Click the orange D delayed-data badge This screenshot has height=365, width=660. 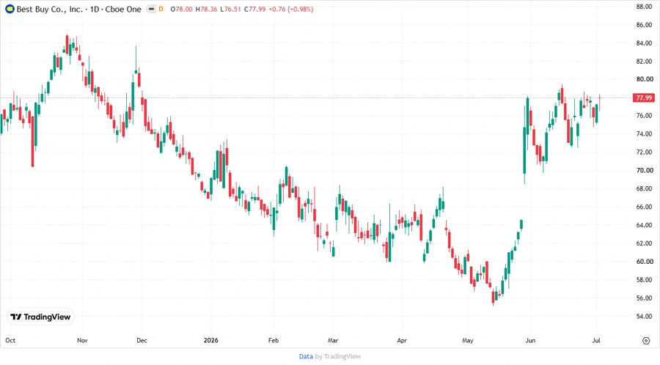pos(161,9)
